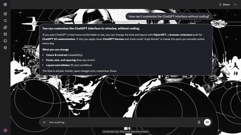Click the bold 'ChatGPT UI customization' phrase

tap(59, 39)
